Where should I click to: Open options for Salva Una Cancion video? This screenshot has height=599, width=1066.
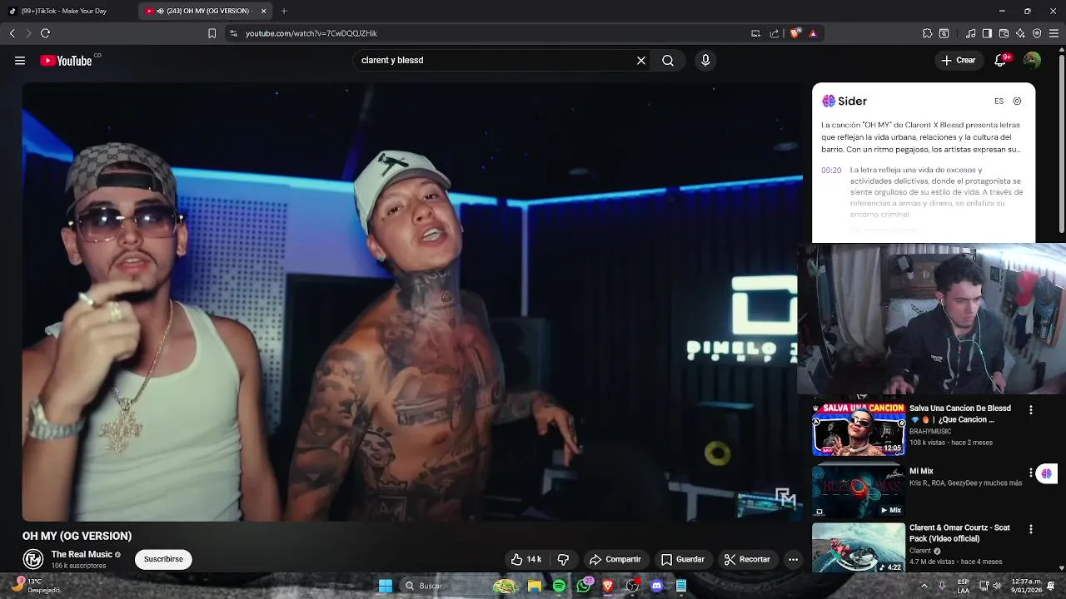pyautogui.click(x=1031, y=410)
